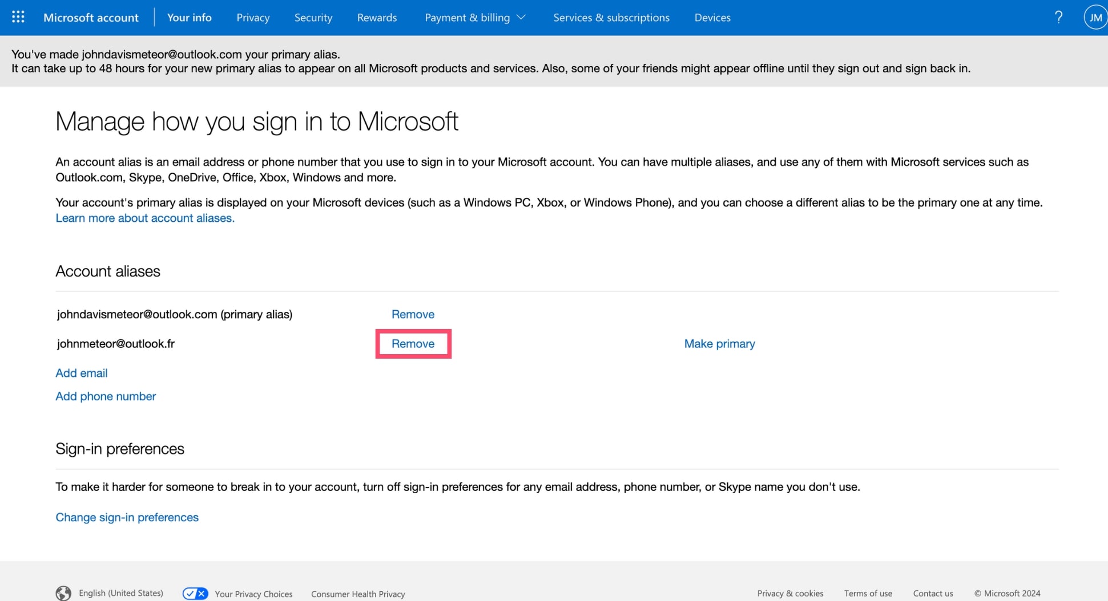Open Terms of use footer link
This screenshot has height=601, width=1108.
868,593
